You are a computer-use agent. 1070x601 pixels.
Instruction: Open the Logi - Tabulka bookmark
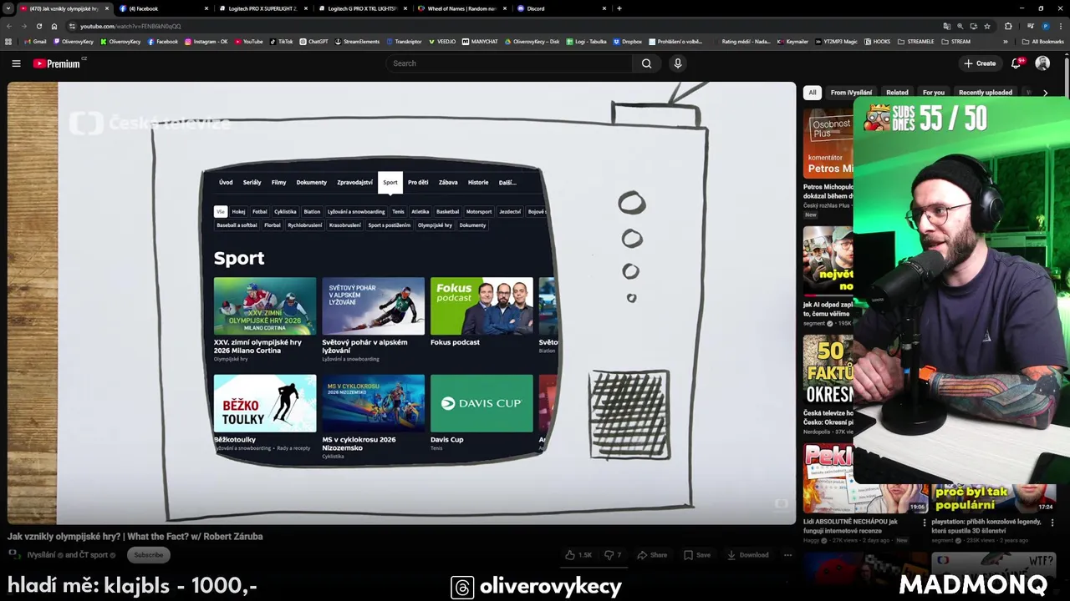tap(586, 41)
